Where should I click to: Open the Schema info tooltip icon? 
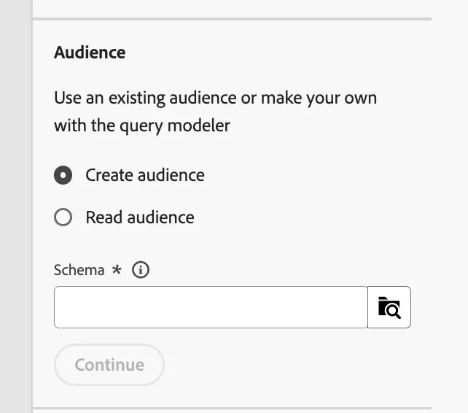coord(141,270)
